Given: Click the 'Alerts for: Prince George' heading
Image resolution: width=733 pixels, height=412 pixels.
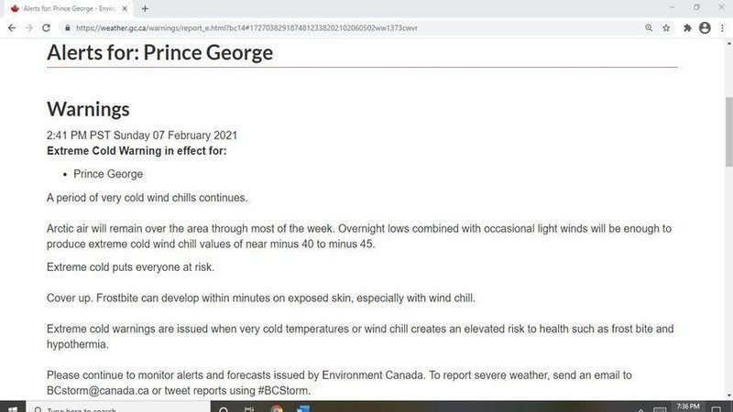Looking at the screenshot, I should (x=160, y=52).
